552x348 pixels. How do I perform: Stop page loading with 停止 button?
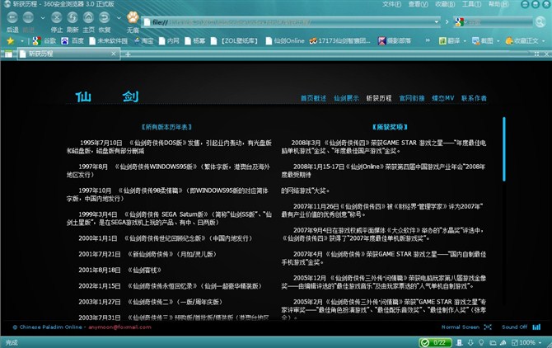click(56, 17)
